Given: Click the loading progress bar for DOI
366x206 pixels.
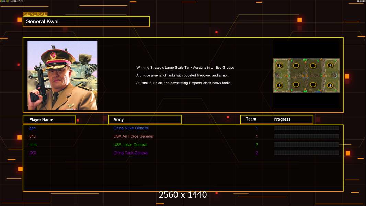Looking at the screenshot, I should pyautogui.click(x=307, y=153).
